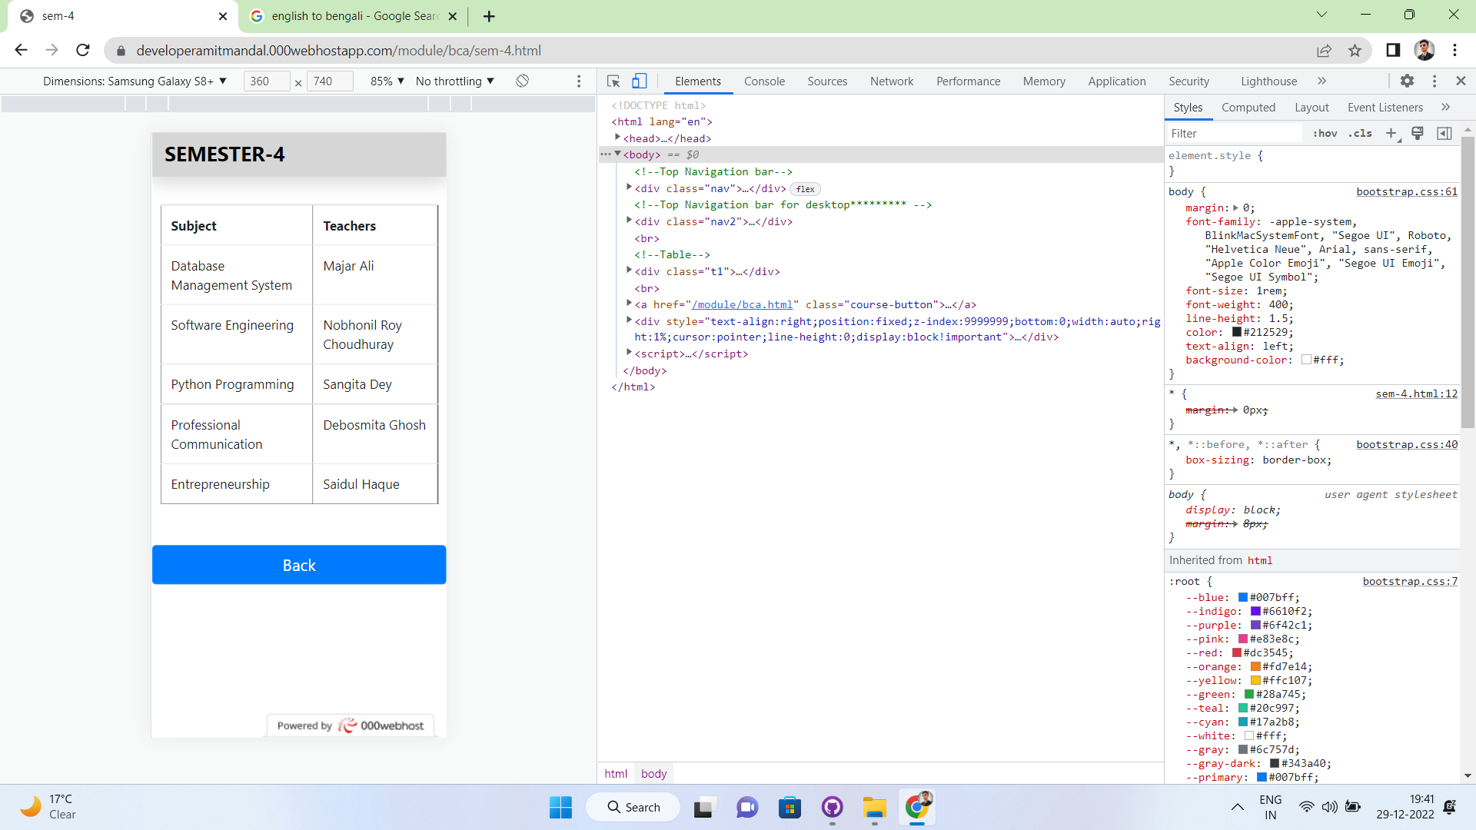This screenshot has width=1476, height=830.
Task: Expand the script node
Action: tap(629, 353)
